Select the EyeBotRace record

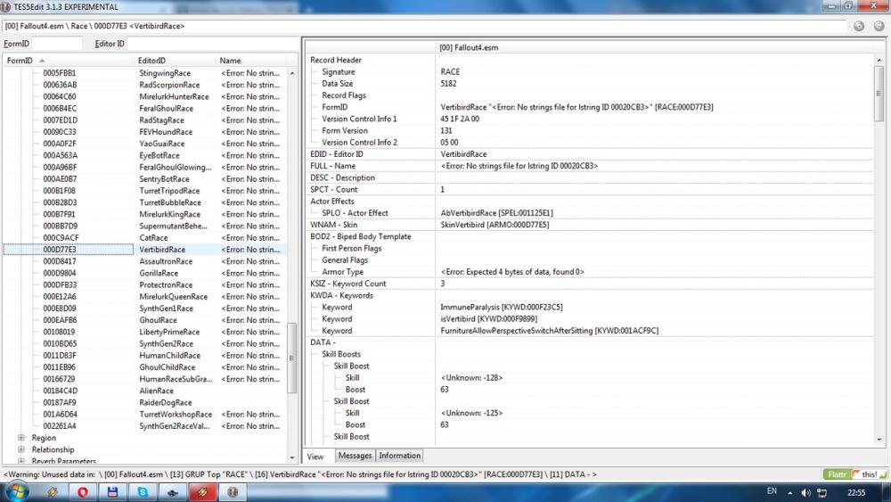159,155
